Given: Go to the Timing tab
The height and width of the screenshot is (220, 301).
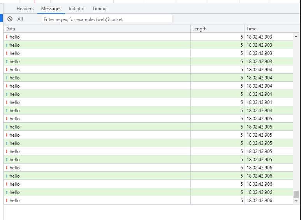Looking at the screenshot, I should coord(99,9).
